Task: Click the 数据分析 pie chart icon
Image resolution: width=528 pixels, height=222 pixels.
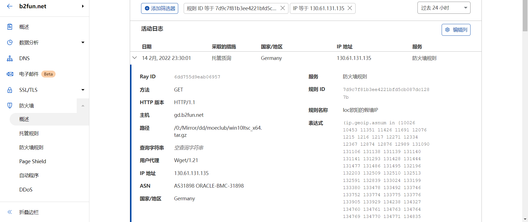Action: (10, 42)
